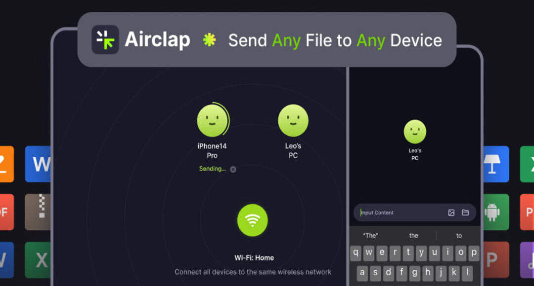Open the folder icon in input bar

pyautogui.click(x=465, y=213)
